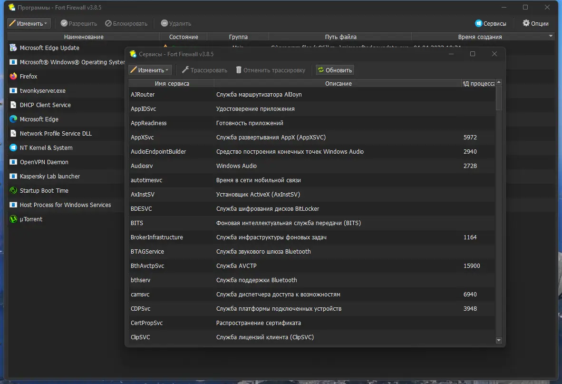Sort programs by the Путь файла column
Viewport: 562px width, 384px height.
(340, 37)
